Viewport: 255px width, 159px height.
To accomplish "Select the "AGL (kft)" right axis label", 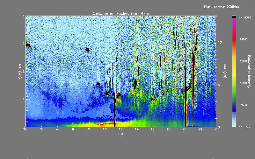I will (225, 71).
